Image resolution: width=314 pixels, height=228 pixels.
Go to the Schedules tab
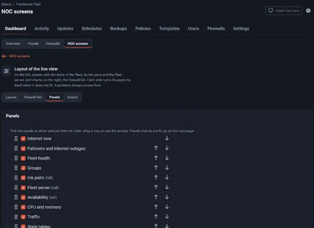(92, 29)
